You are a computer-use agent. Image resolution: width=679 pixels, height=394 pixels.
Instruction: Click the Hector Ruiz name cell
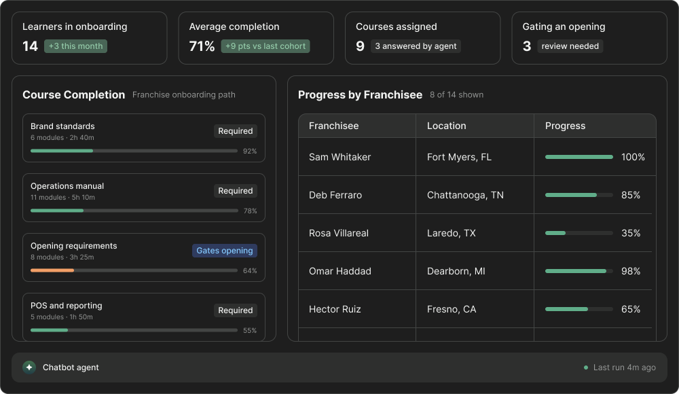tap(357, 309)
